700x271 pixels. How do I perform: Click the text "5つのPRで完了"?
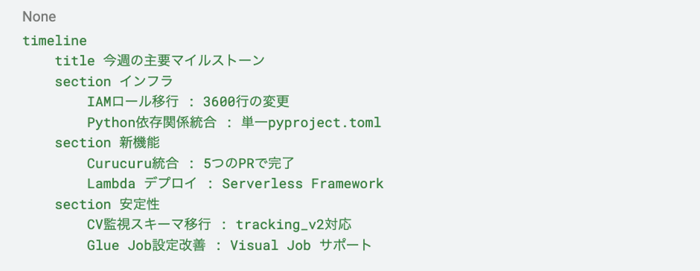coord(249,163)
